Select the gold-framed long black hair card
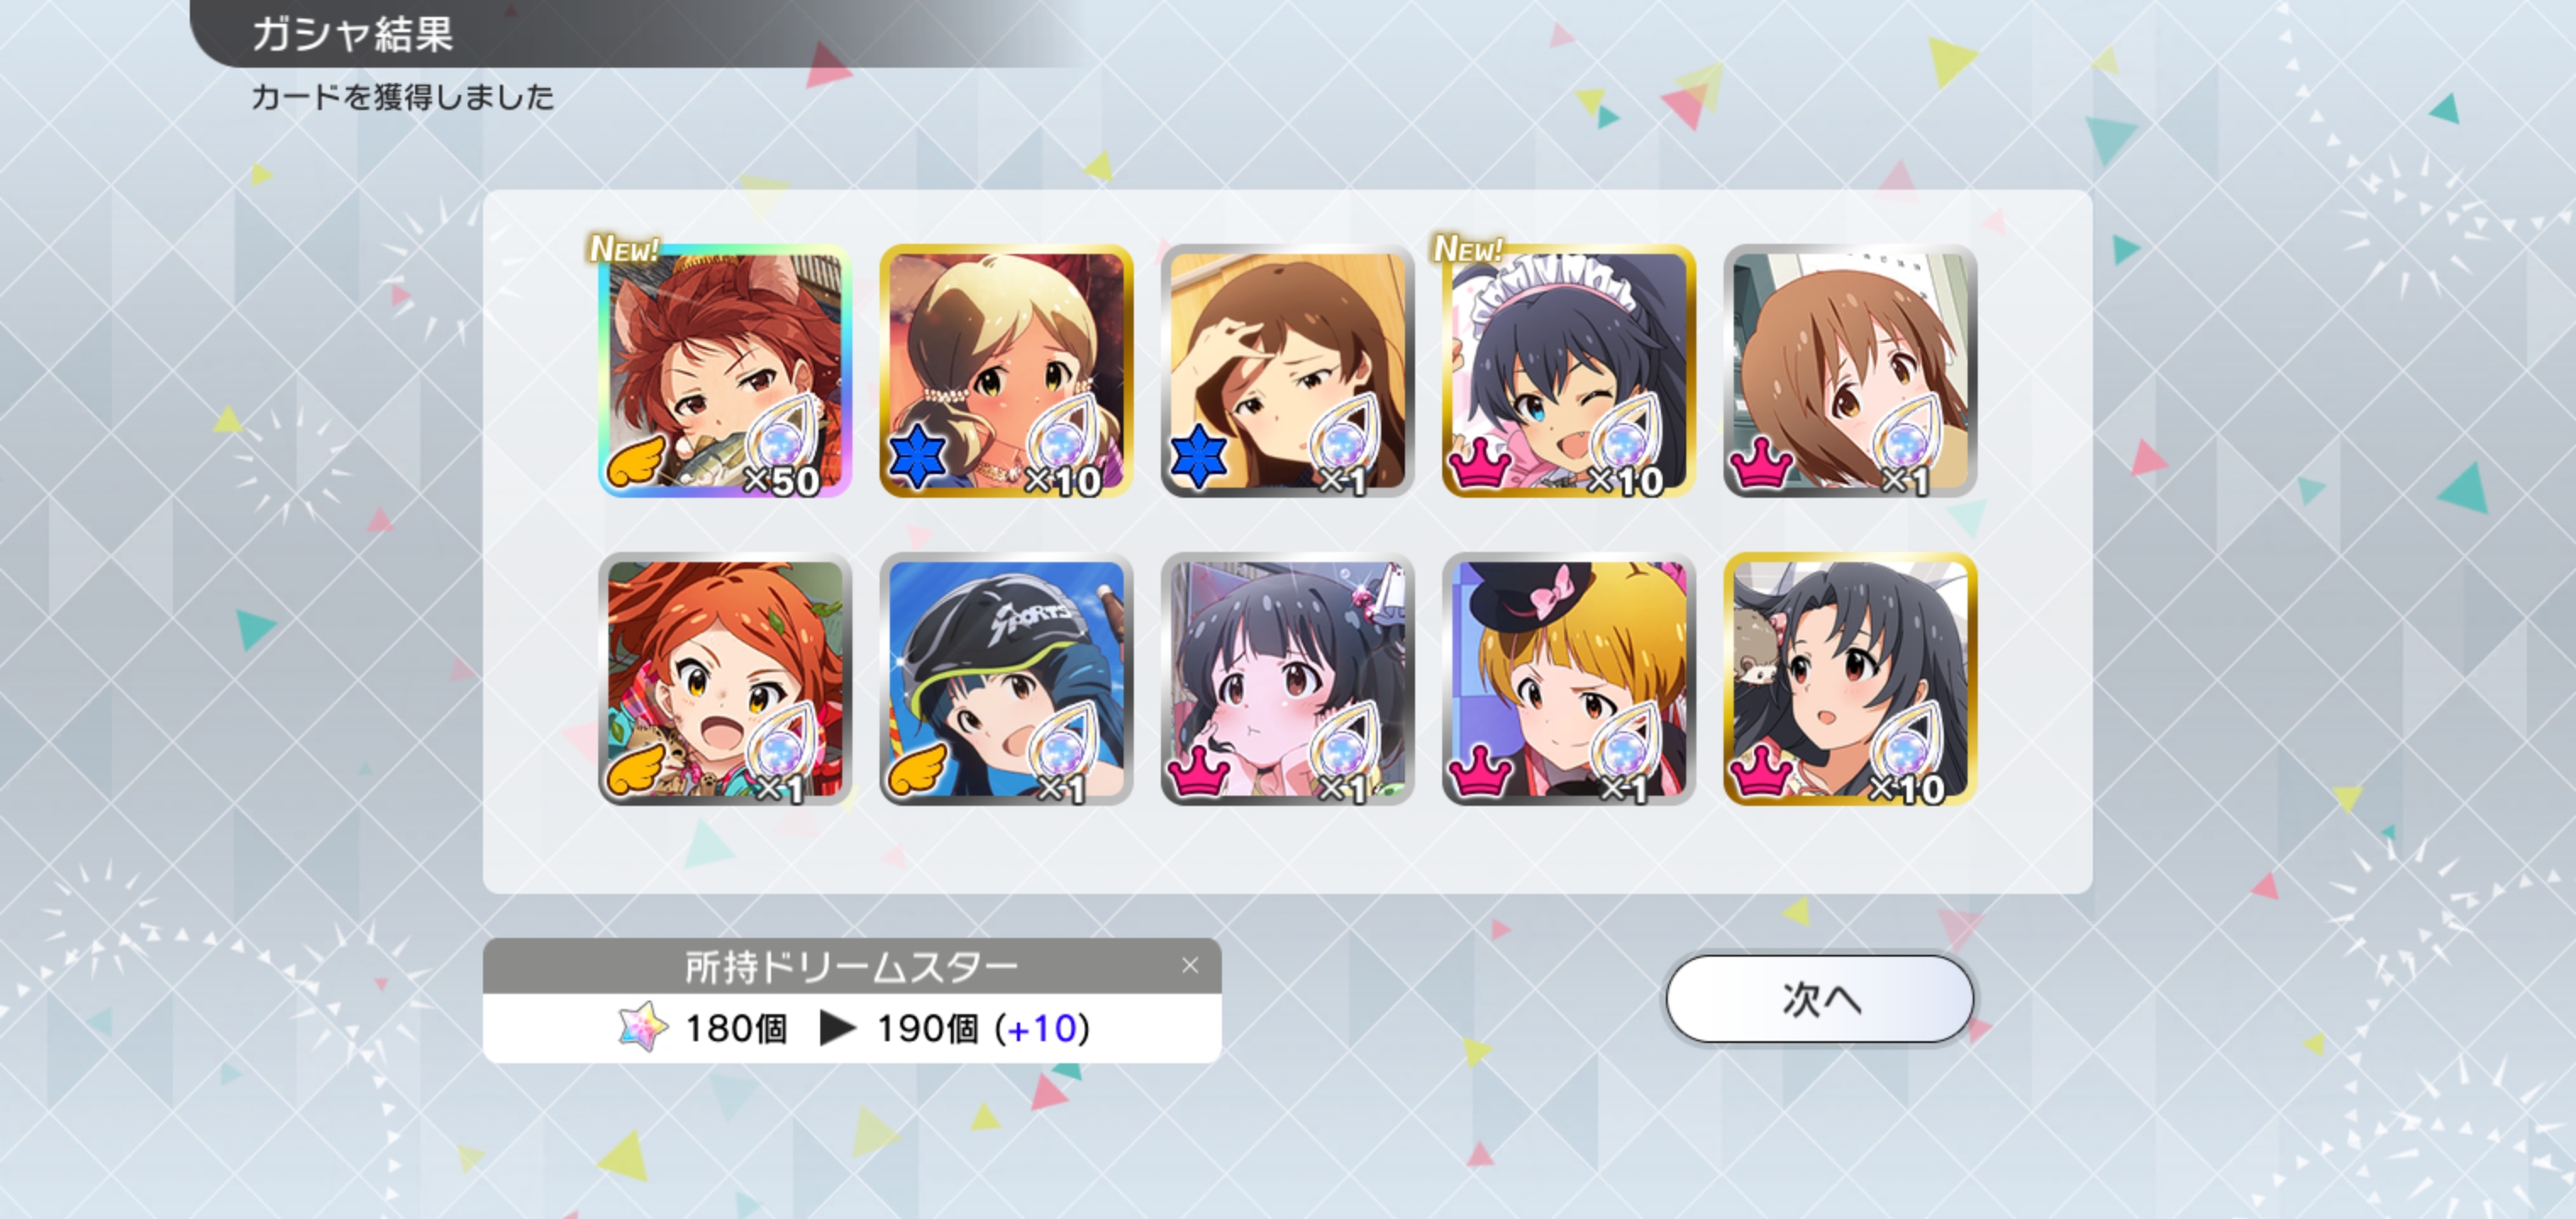 [x=1850, y=678]
